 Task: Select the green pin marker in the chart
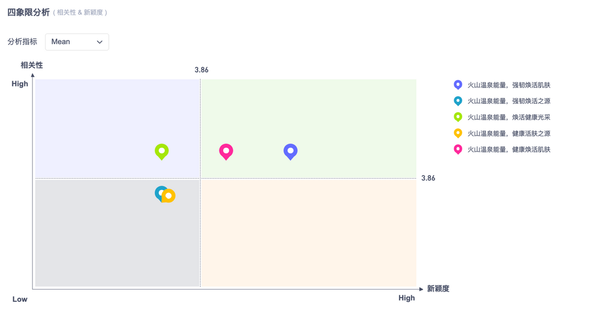click(x=162, y=151)
